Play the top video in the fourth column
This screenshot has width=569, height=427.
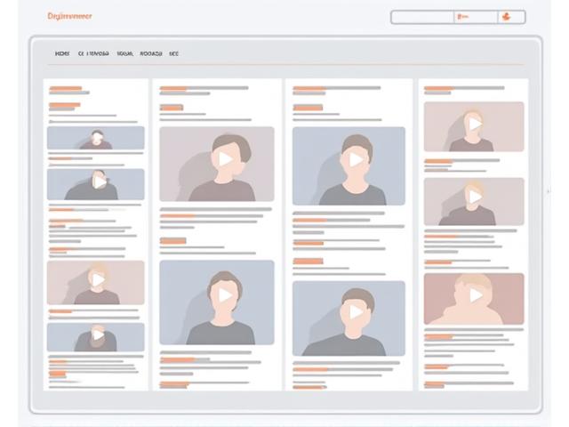tap(475, 125)
